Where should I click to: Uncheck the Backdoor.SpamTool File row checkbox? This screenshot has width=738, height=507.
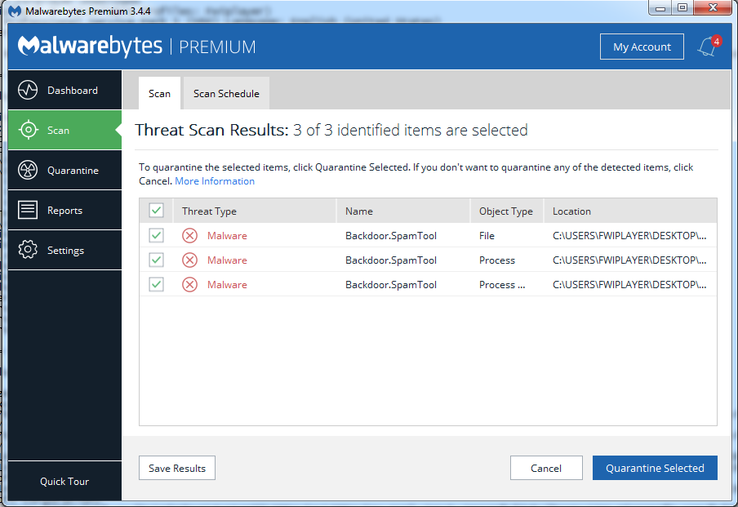point(156,236)
